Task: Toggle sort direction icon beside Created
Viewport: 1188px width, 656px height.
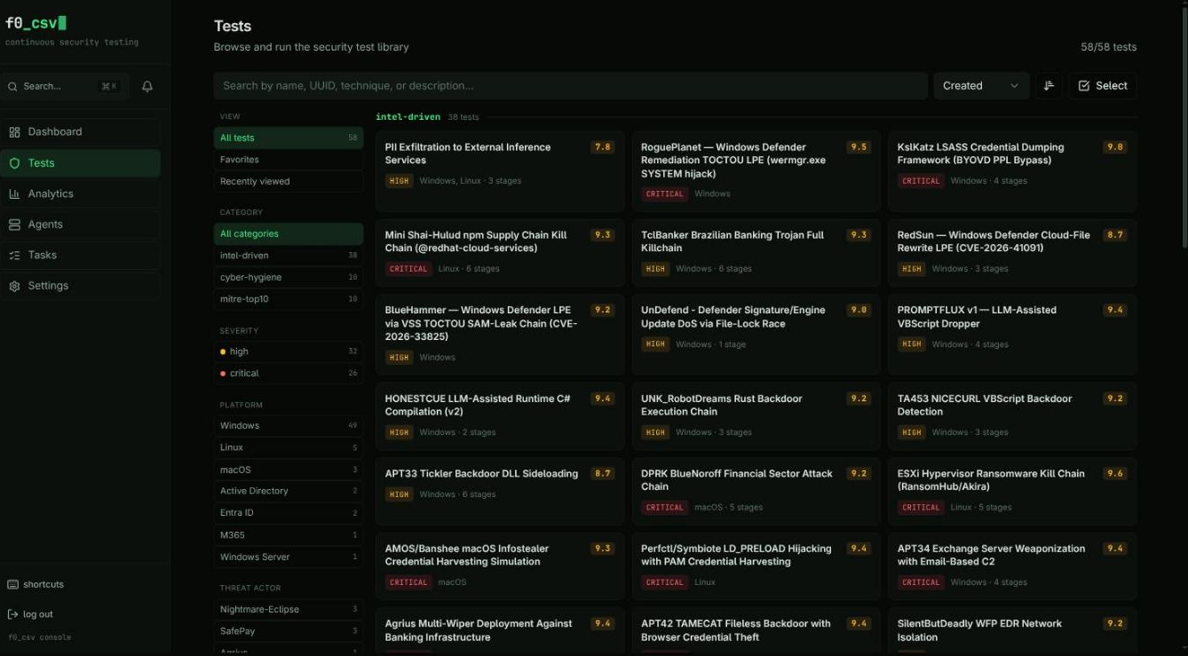Action: coord(1049,85)
